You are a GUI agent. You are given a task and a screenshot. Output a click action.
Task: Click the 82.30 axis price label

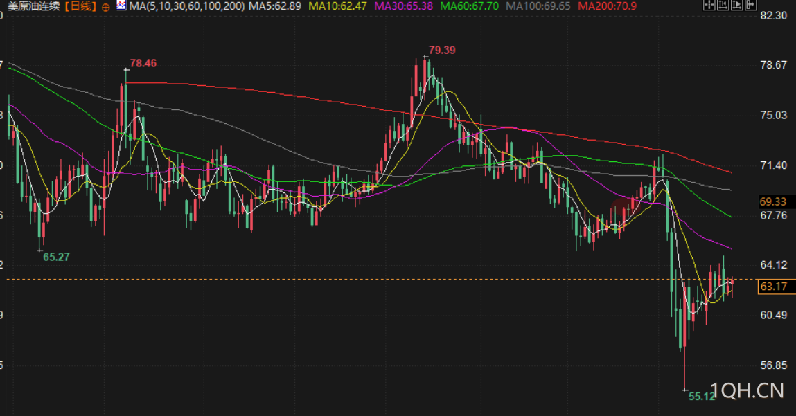[774, 16]
